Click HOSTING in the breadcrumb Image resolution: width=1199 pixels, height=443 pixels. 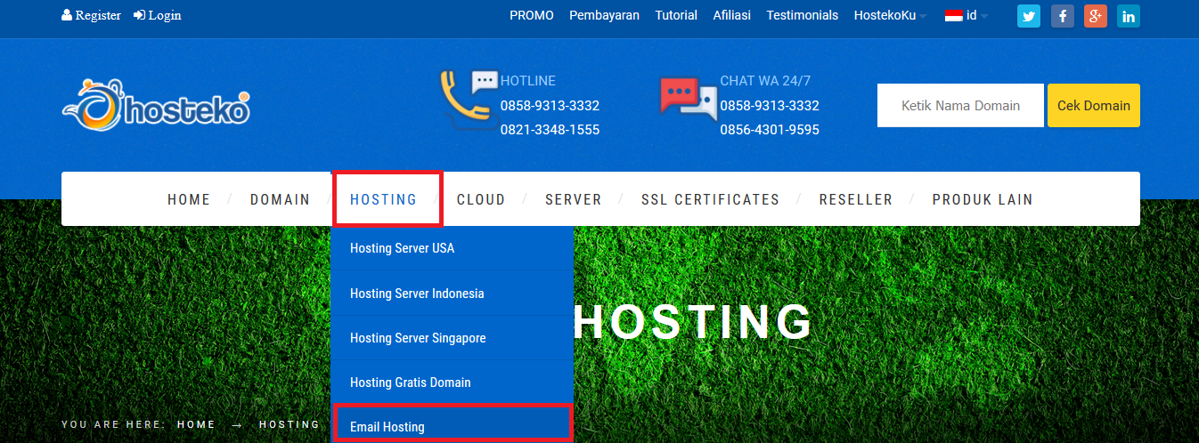(290, 424)
